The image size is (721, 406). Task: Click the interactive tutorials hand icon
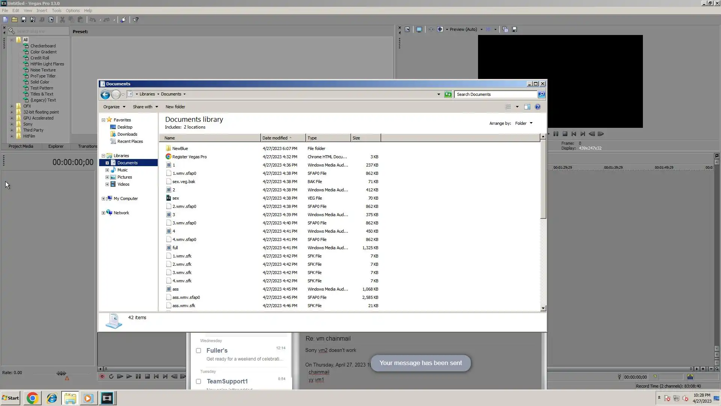tap(123, 20)
